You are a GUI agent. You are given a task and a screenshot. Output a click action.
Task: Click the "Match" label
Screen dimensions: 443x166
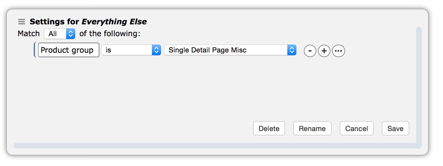(29, 34)
